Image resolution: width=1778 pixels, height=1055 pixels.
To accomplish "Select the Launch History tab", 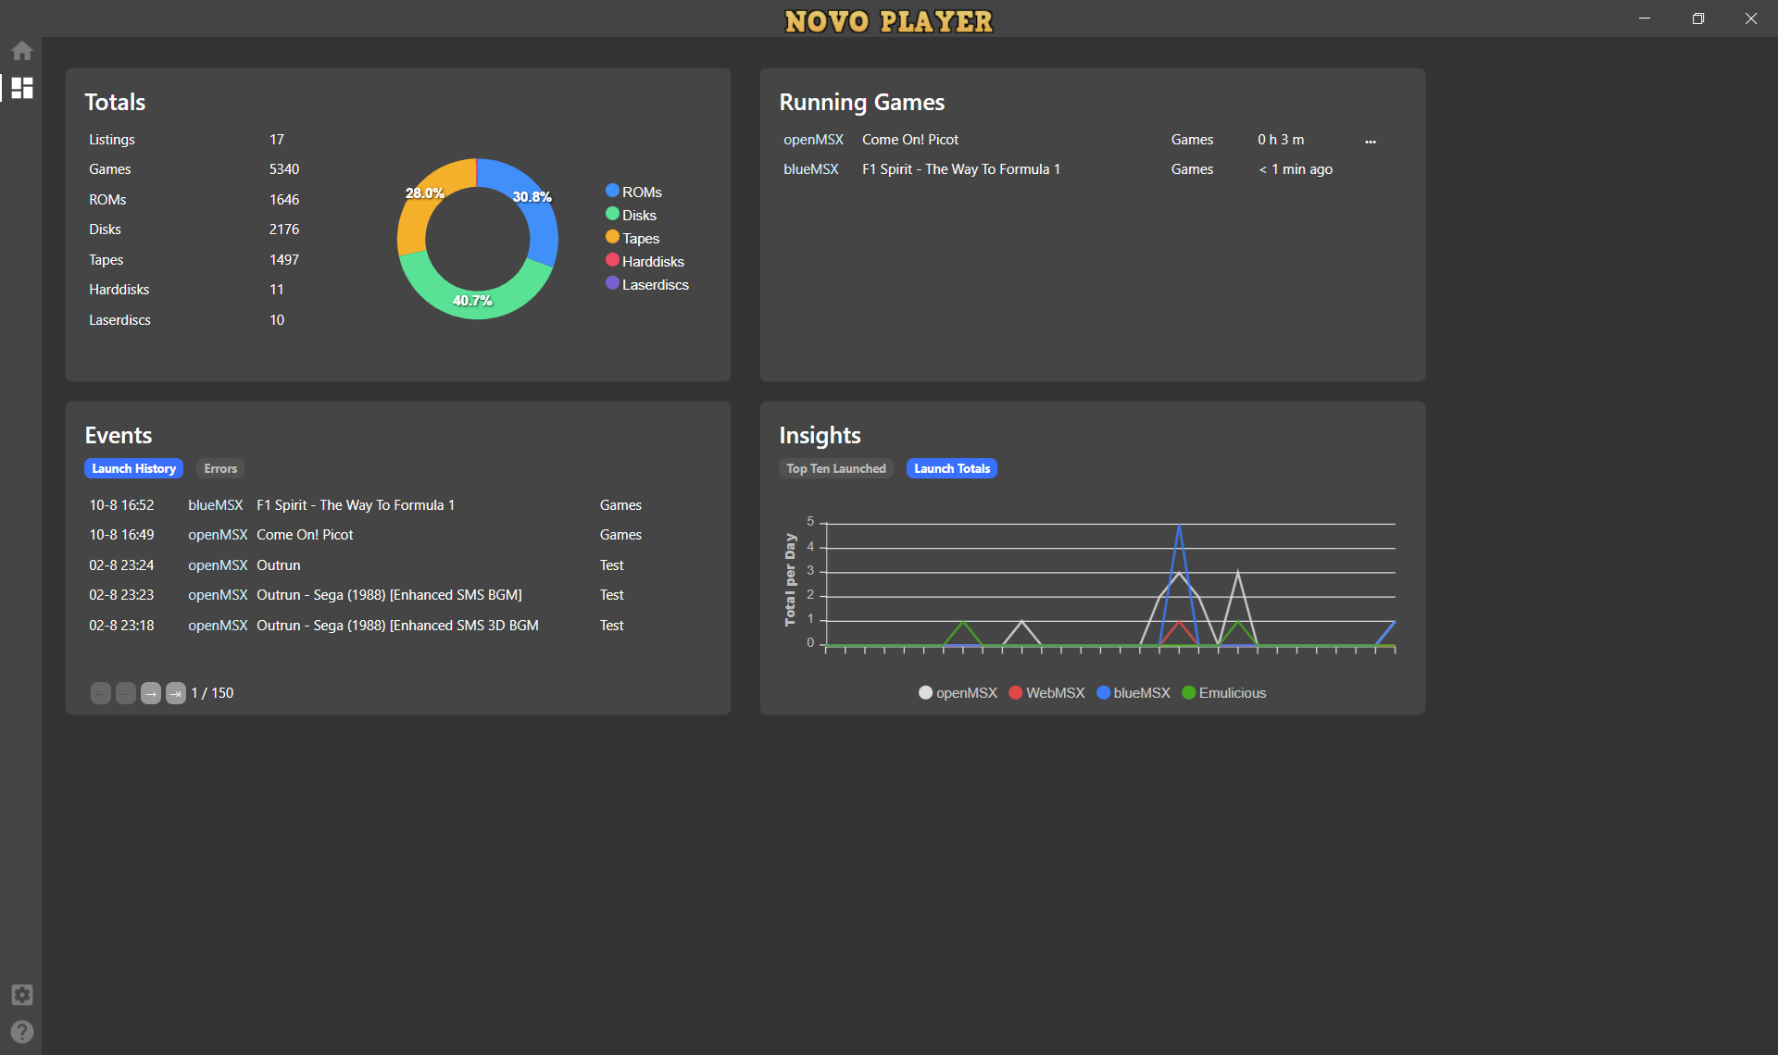I will [x=133, y=468].
